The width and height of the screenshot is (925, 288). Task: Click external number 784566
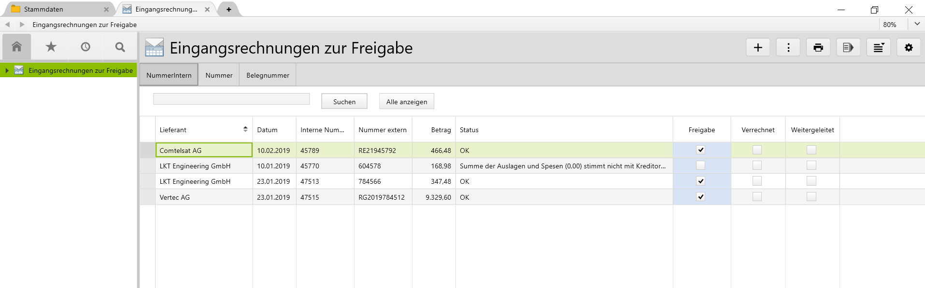[383, 181]
